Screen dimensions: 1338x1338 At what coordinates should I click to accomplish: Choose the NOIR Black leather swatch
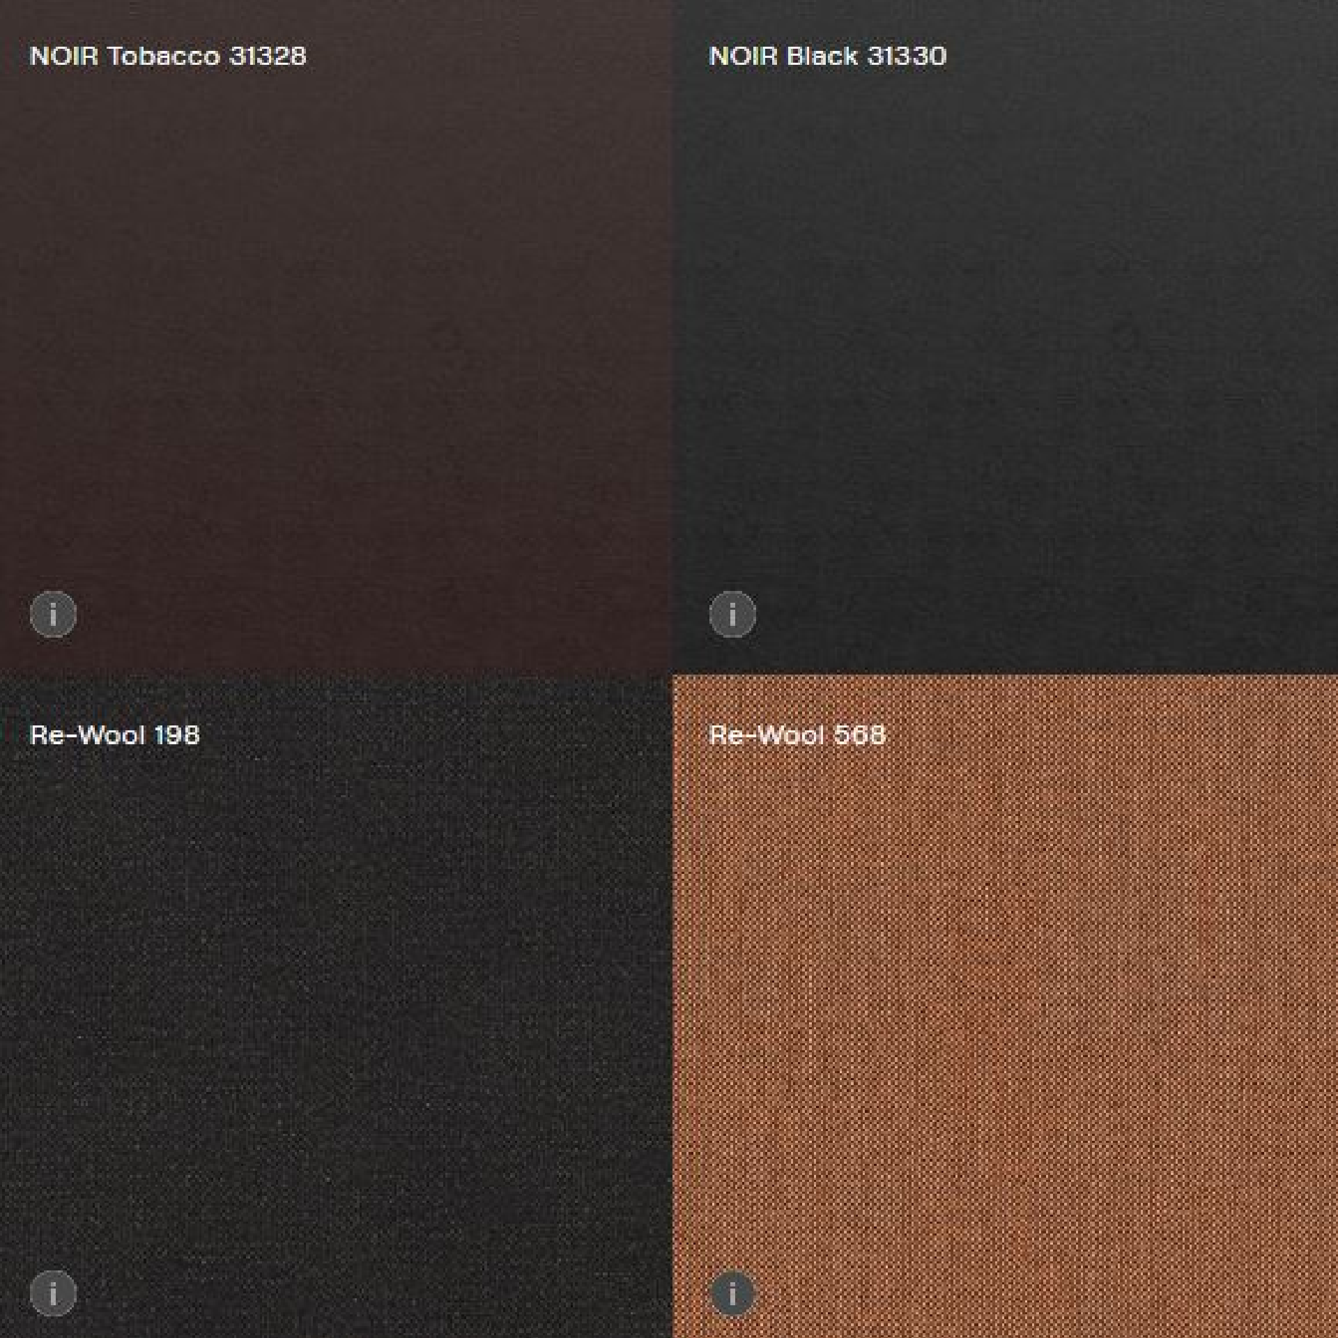[1003, 334]
